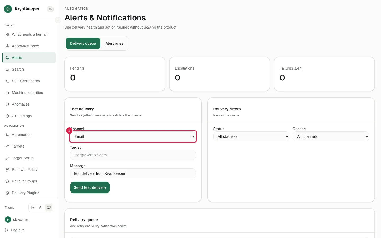Click the pki-admin user avatar
Image resolution: width=381 pixels, height=238 pixels.
[8, 219]
